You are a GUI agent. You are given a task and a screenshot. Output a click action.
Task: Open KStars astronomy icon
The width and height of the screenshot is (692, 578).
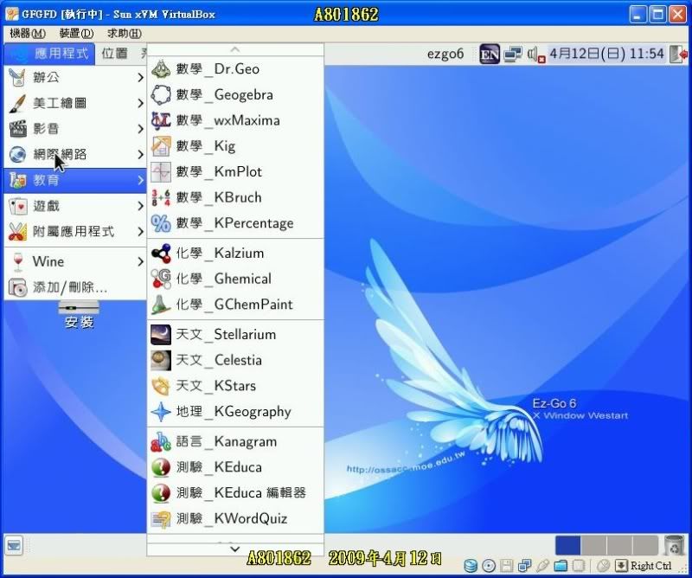(161, 386)
